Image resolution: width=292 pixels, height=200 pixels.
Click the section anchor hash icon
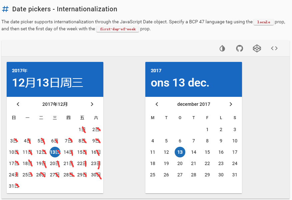[x=5, y=9]
